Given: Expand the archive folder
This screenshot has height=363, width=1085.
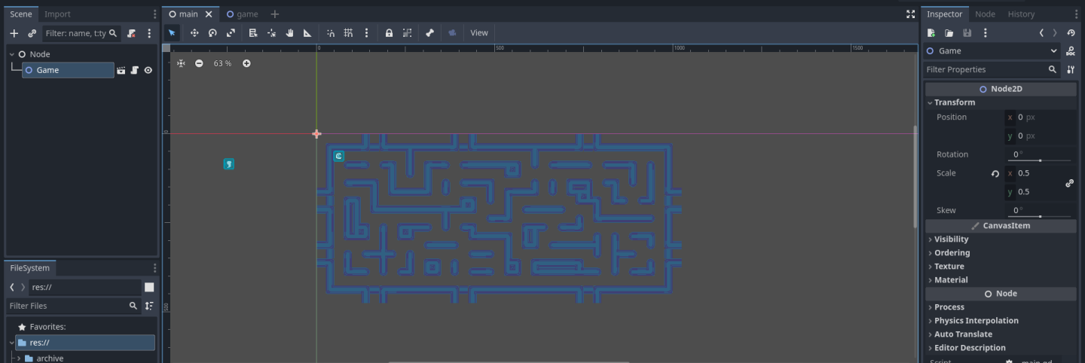Looking at the screenshot, I should [18, 358].
